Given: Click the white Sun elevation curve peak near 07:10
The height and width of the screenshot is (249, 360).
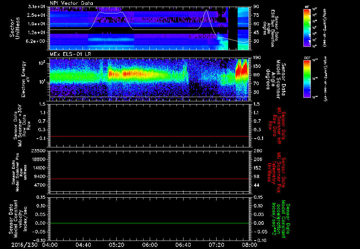Looking at the screenshot, I should tap(206, 10).
